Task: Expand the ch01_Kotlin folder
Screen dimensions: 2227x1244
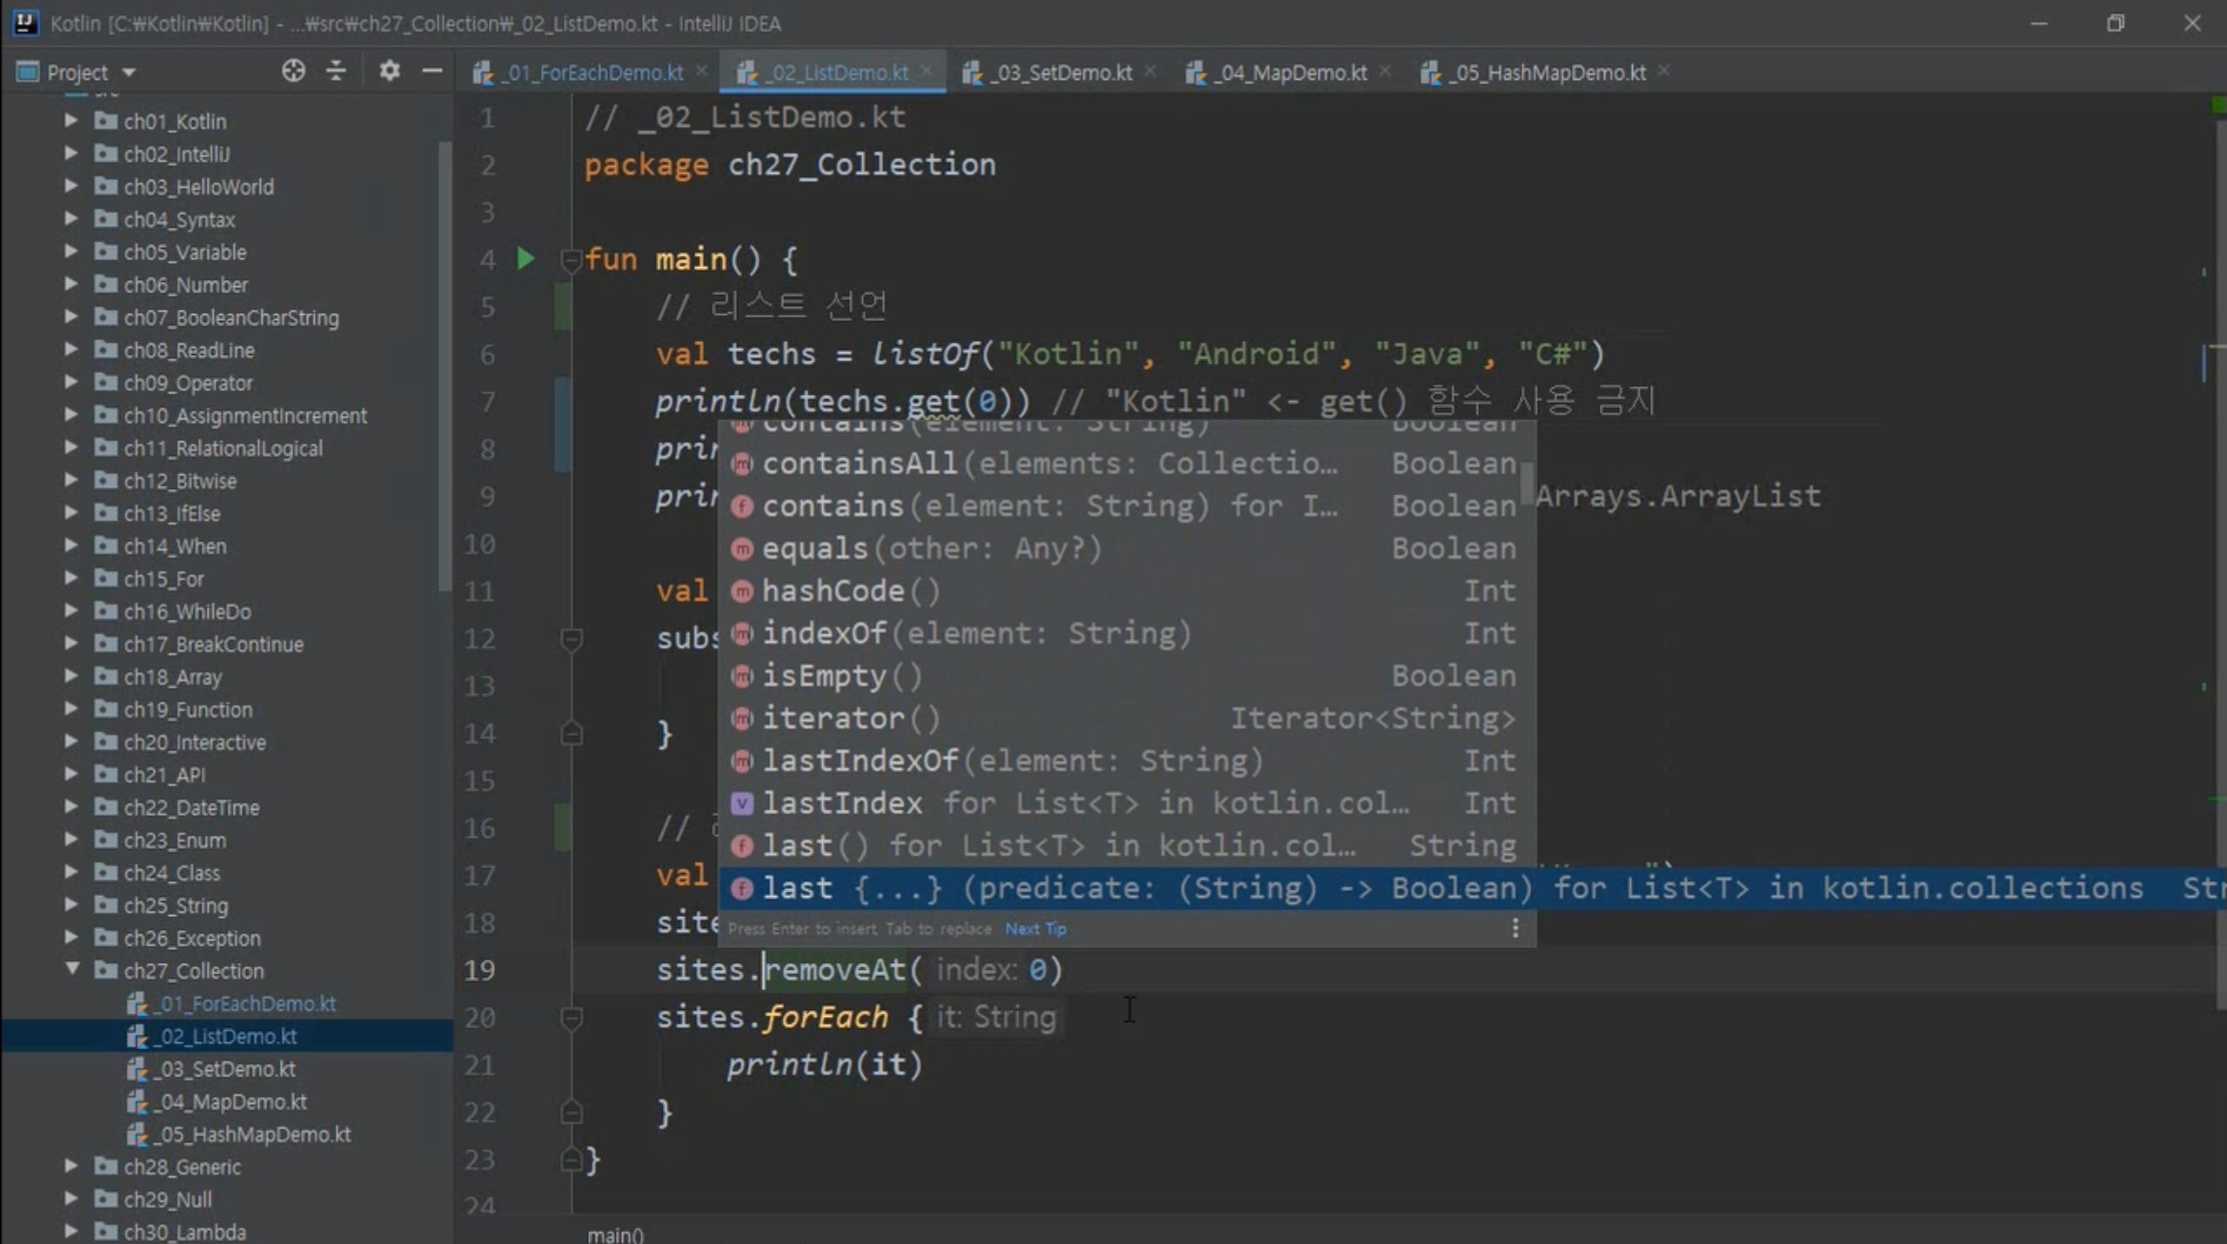Action: tap(71, 120)
